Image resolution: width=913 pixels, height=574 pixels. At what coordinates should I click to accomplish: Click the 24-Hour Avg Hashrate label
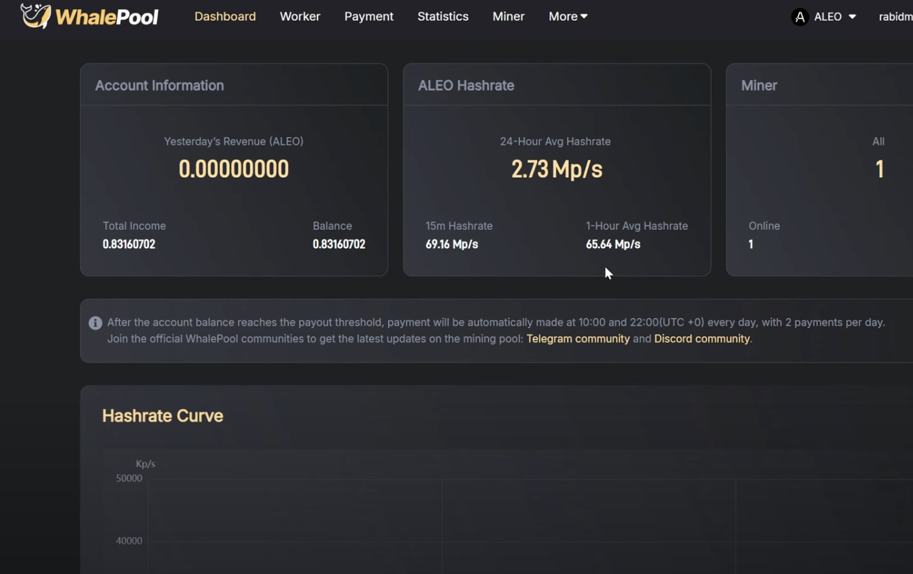555,142
